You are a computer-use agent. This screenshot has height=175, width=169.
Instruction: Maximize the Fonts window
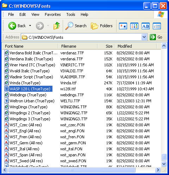click(x=155, y=6)
